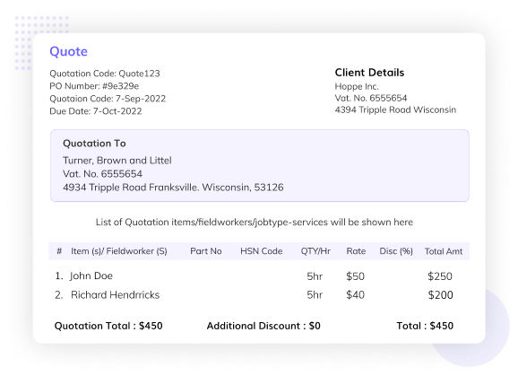The width and height of the screenshot is (518, 376).
Task: Click the QTY/Hr column header
Action: pyautogui.click(x=315, y=251)
